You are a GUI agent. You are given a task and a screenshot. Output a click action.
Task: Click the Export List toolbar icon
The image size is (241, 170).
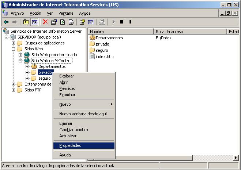(x=71, y=22)
